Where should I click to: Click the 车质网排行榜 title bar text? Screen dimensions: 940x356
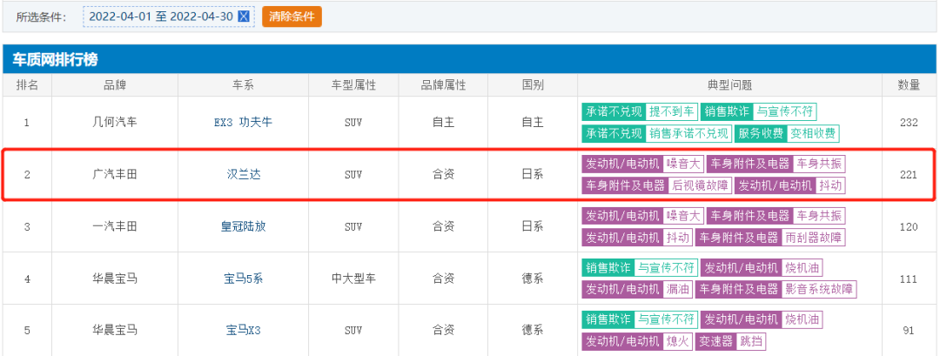[55, 60]
